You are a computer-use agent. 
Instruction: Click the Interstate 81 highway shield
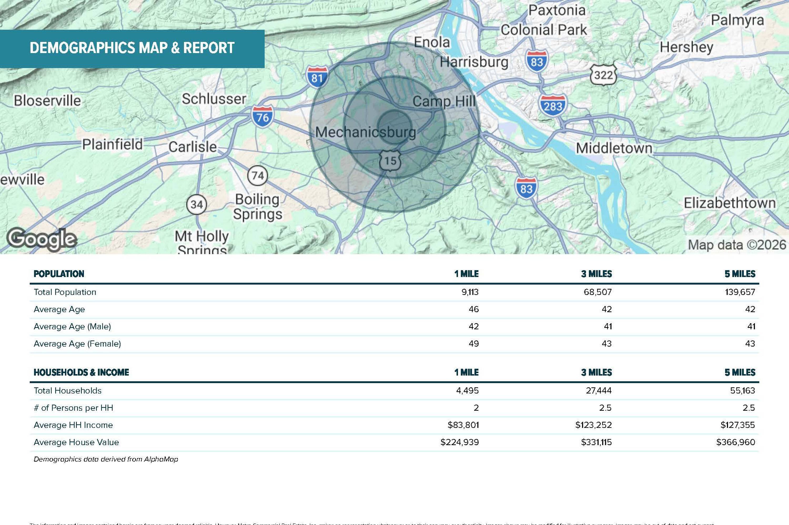pyautogui.click(x=317, y=77)
